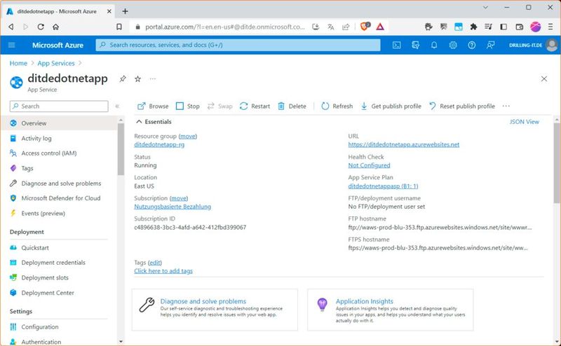Viewport: 561px width, 346px height.
Task: Go to Home breadcrumb
Action: pyautogui.click(x=18, y=63)
